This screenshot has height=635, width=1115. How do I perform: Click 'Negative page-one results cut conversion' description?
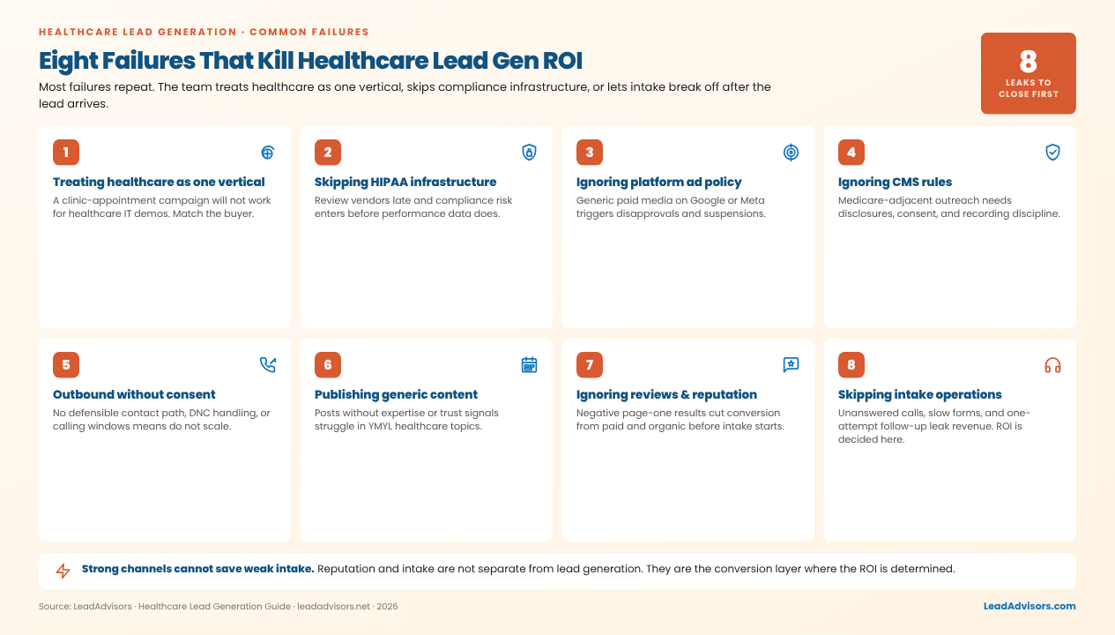tap(680, 420)
